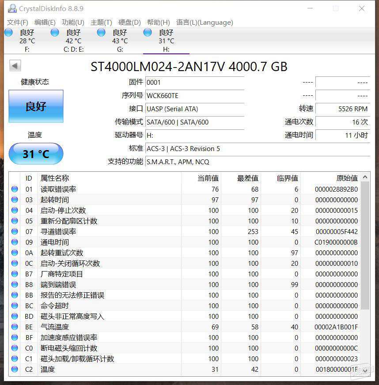Screen dimensions: 379x385
Task: Click the 标准 field ACS-3 Revision 5
Action: click(x=258, y=148)
